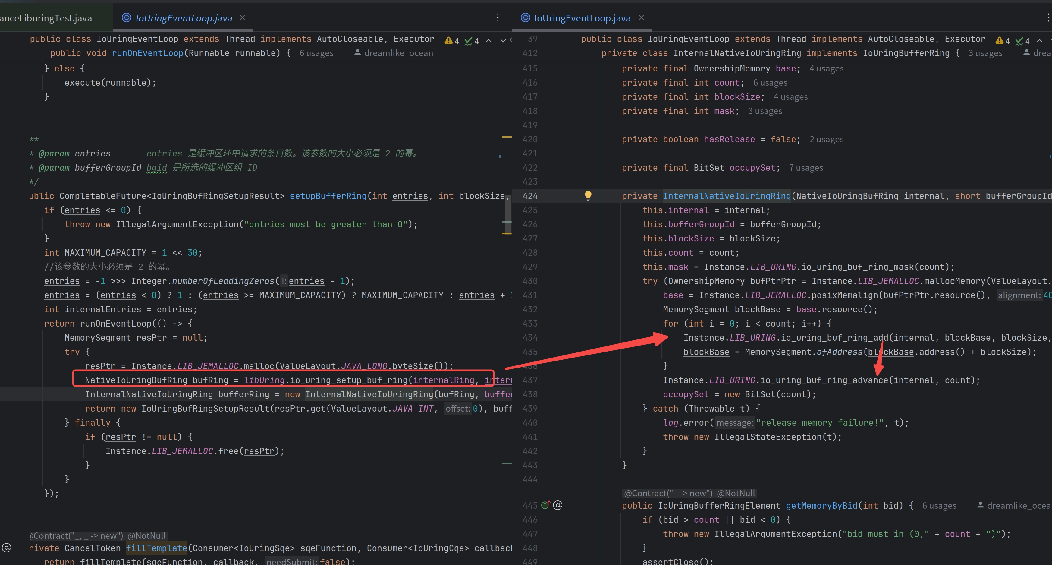Image resolution: width=1052 pixels, height=565 pixels.
Task: Click the underlined bgid word in javadoc
Action: tap(157, 168)
